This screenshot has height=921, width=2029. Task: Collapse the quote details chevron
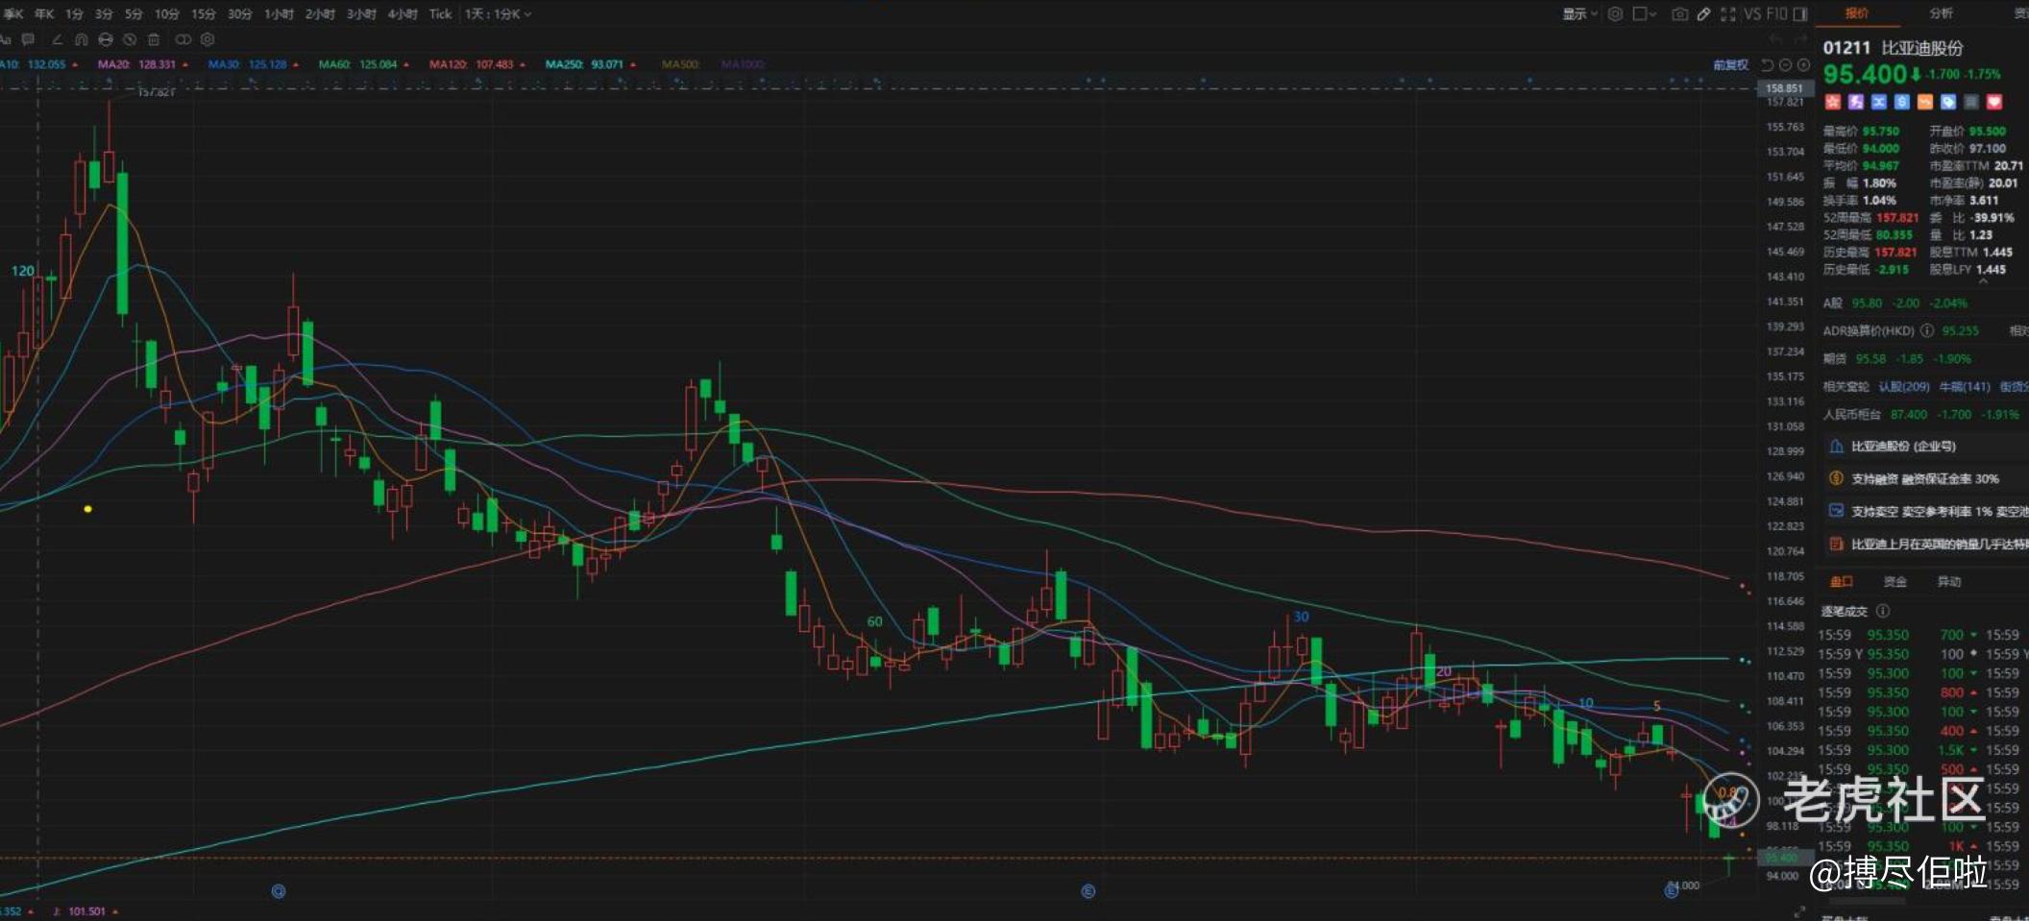click(x=1983, y=281)
